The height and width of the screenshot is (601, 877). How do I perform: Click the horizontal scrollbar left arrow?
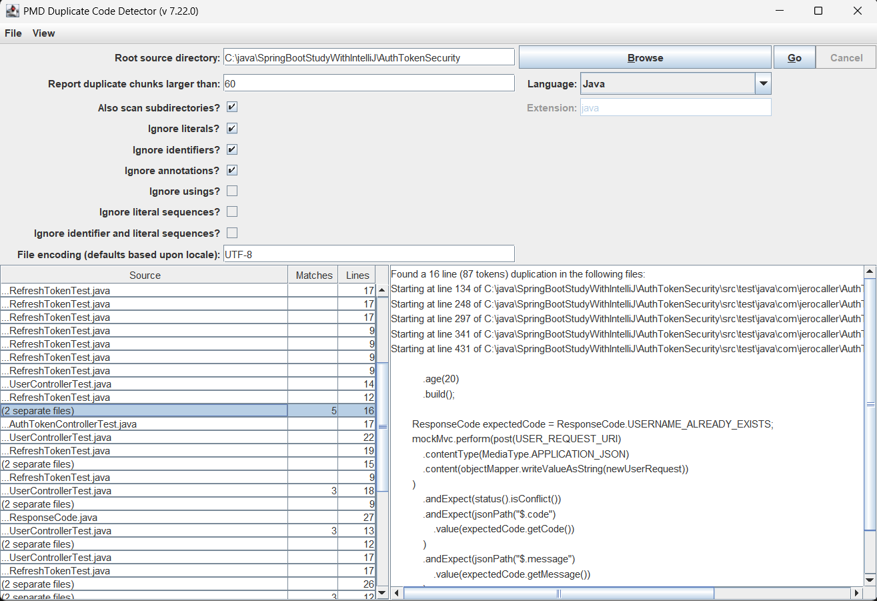pyautogui.click(x=397, y=593)
